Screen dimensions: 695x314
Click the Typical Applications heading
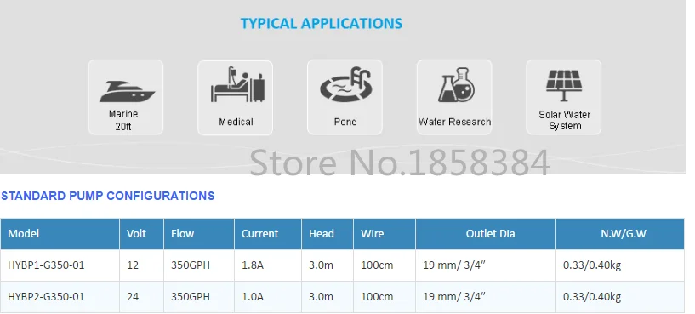point(322,24)
